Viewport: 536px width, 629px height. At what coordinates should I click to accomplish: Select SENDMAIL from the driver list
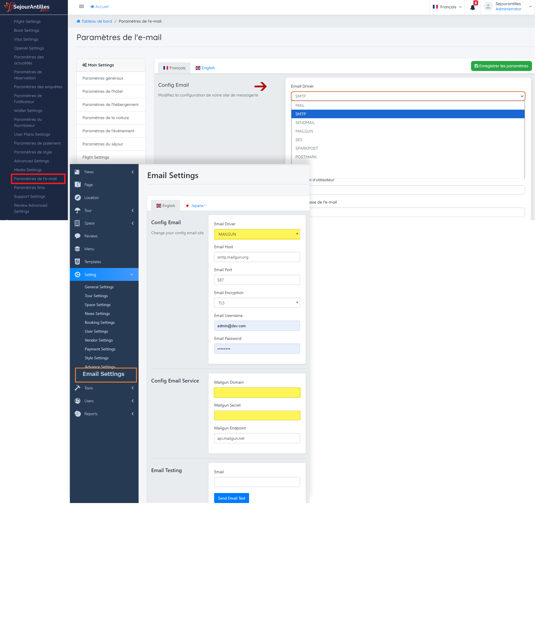click(305, 123)
